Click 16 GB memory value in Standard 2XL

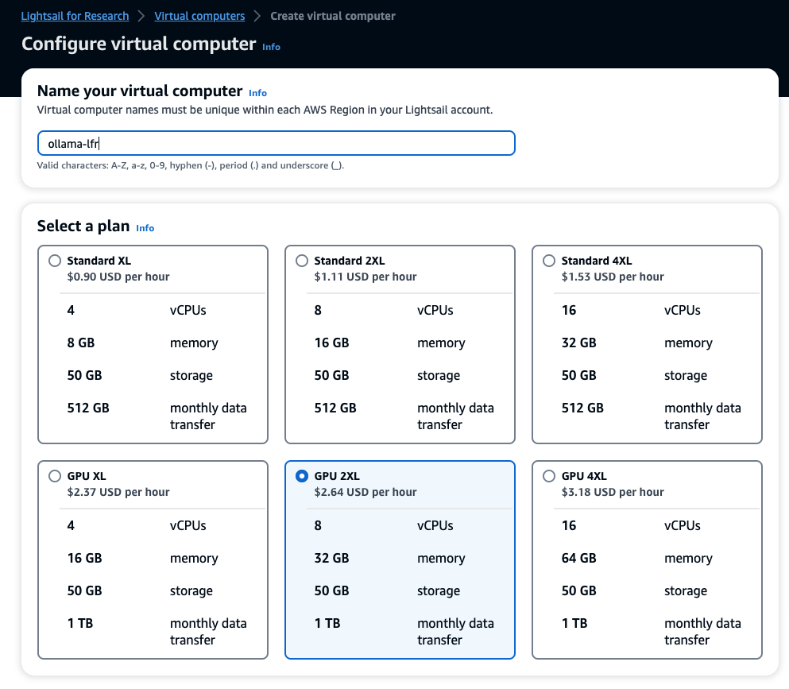[331, 343]
